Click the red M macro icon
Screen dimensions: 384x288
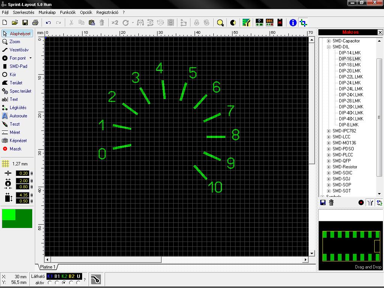click(x=280, y=22)
